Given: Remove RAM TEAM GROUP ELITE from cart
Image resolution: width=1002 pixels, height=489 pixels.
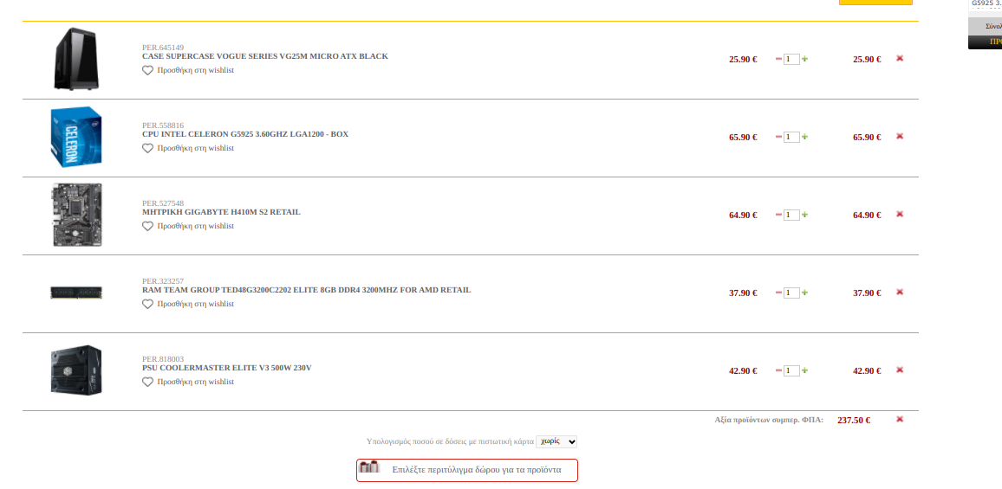Looking at the screenshot, I should coord(900,292).
